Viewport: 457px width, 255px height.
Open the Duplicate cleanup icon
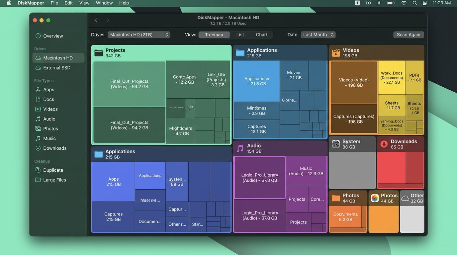tap(38, 170)
